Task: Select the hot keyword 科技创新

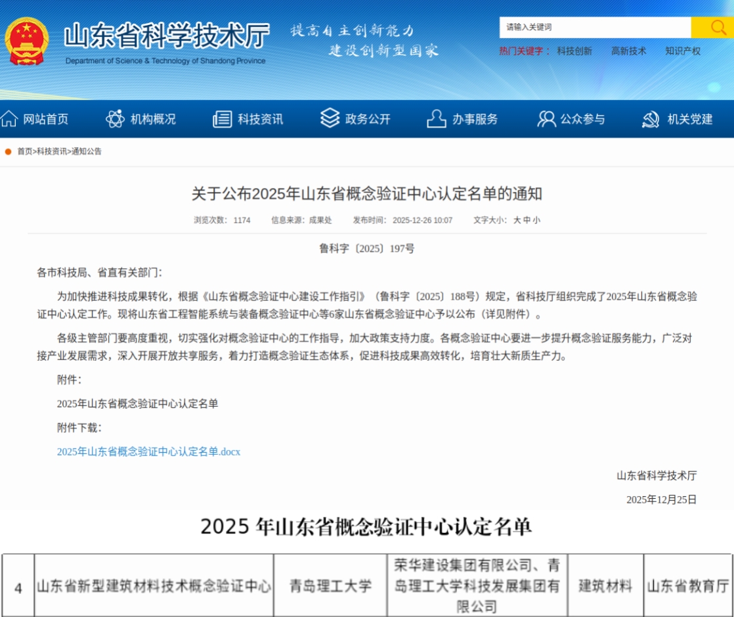Action: (574, 51)
